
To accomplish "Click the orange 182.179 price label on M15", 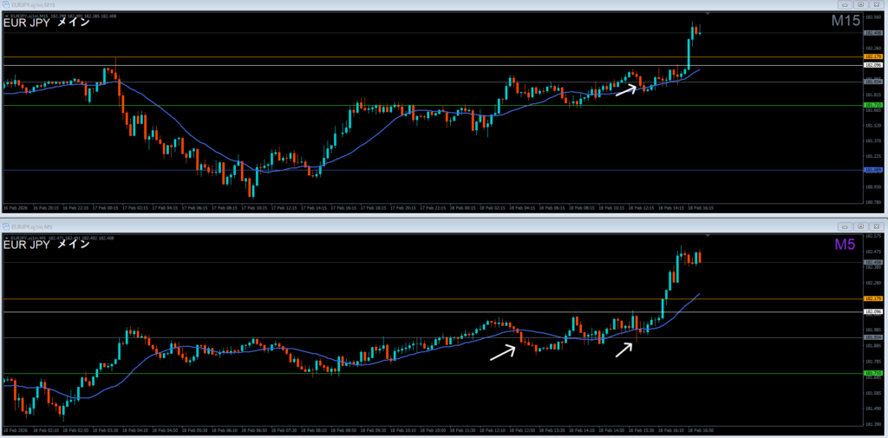I will click(873, 57).
